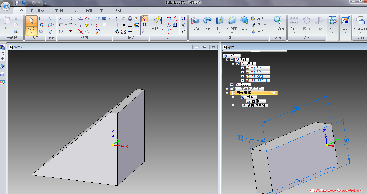Activate the Move sketch tool
Screen dimensions: 367x194
[x=87, y=25]
